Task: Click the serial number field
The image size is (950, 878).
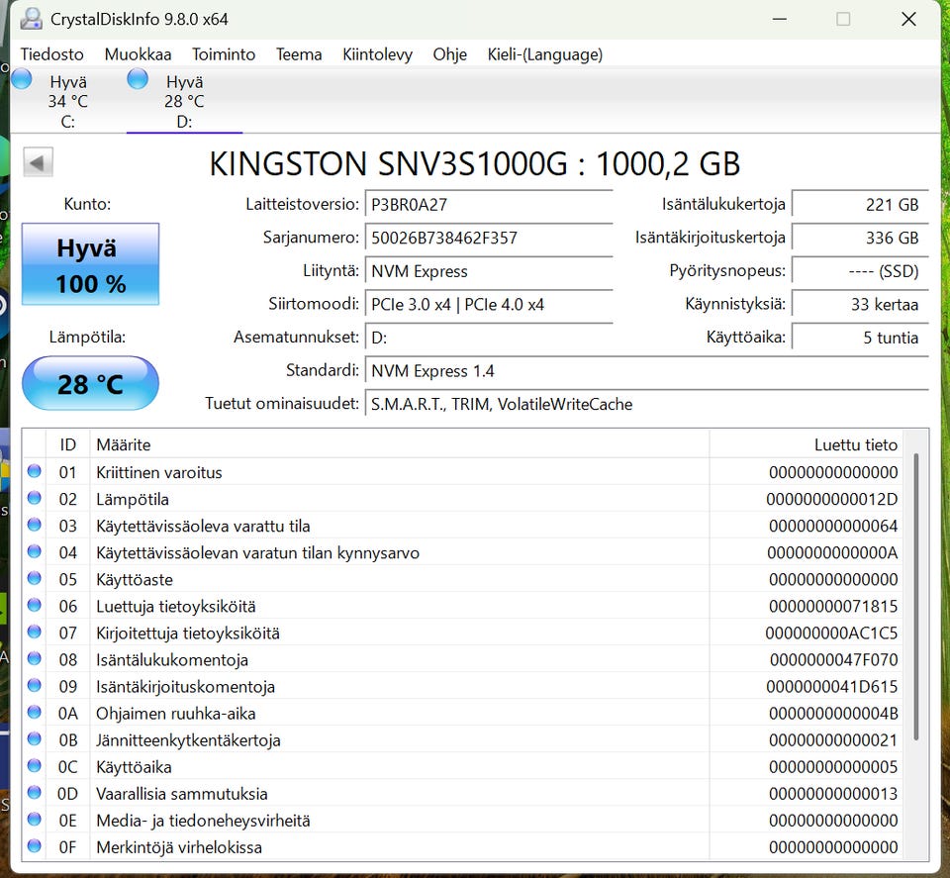Action: pyautogui.click(x=489, y=238)
